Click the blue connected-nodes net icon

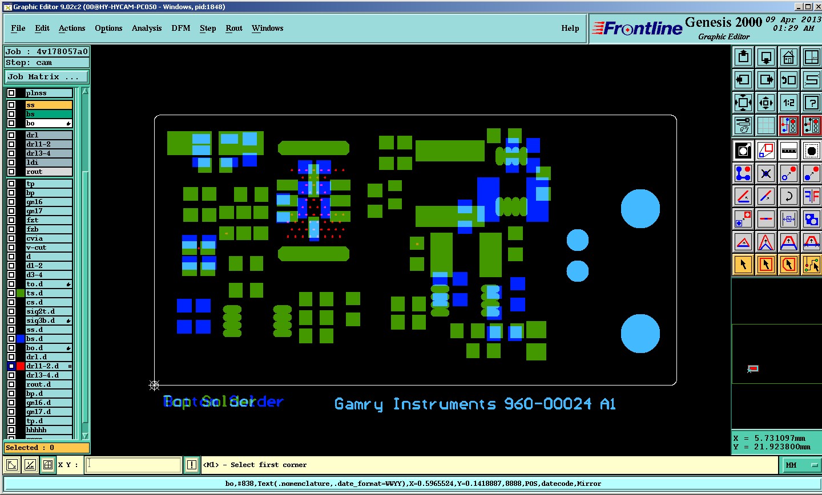pos(743,173)
